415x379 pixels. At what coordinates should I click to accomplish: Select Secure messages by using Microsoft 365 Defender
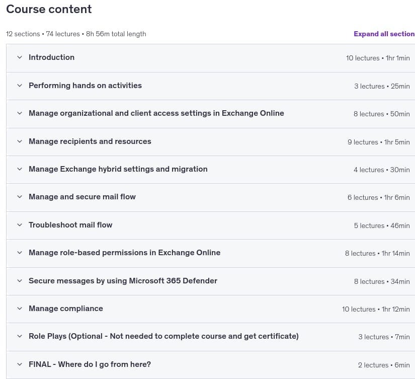coord(123,280)
